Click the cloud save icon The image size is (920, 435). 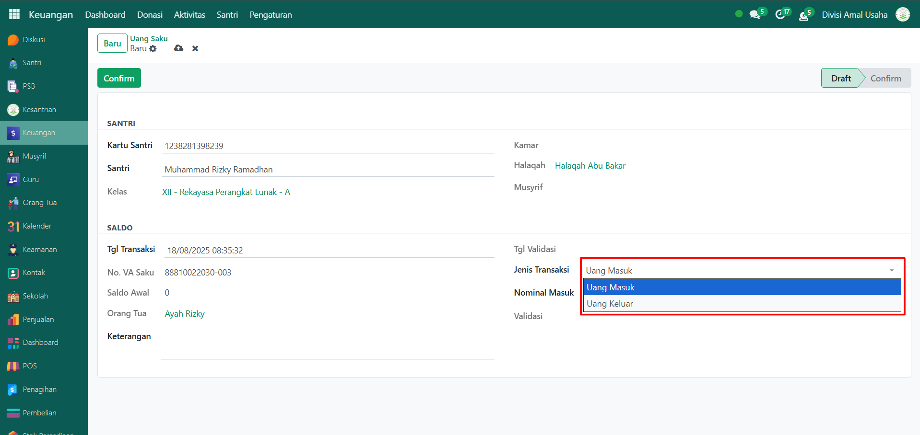click(178, 48)
